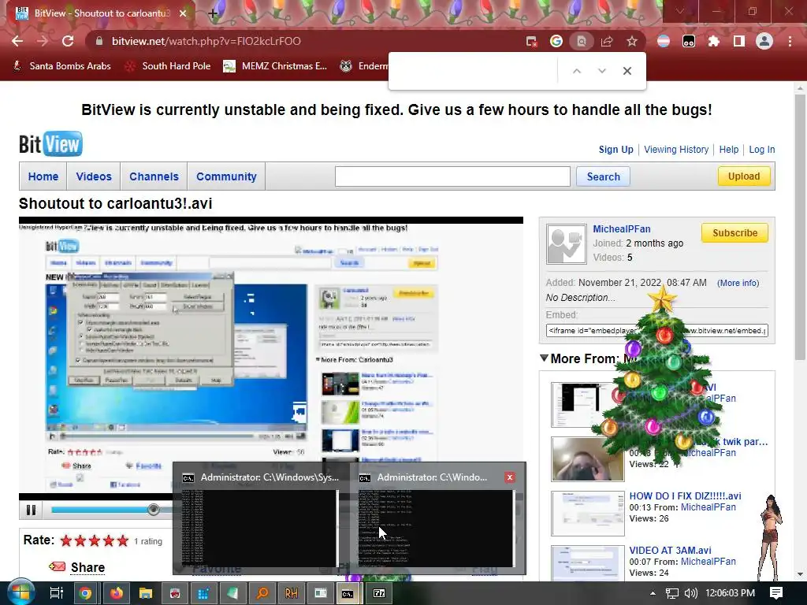Open the Sign Up link

615,149
